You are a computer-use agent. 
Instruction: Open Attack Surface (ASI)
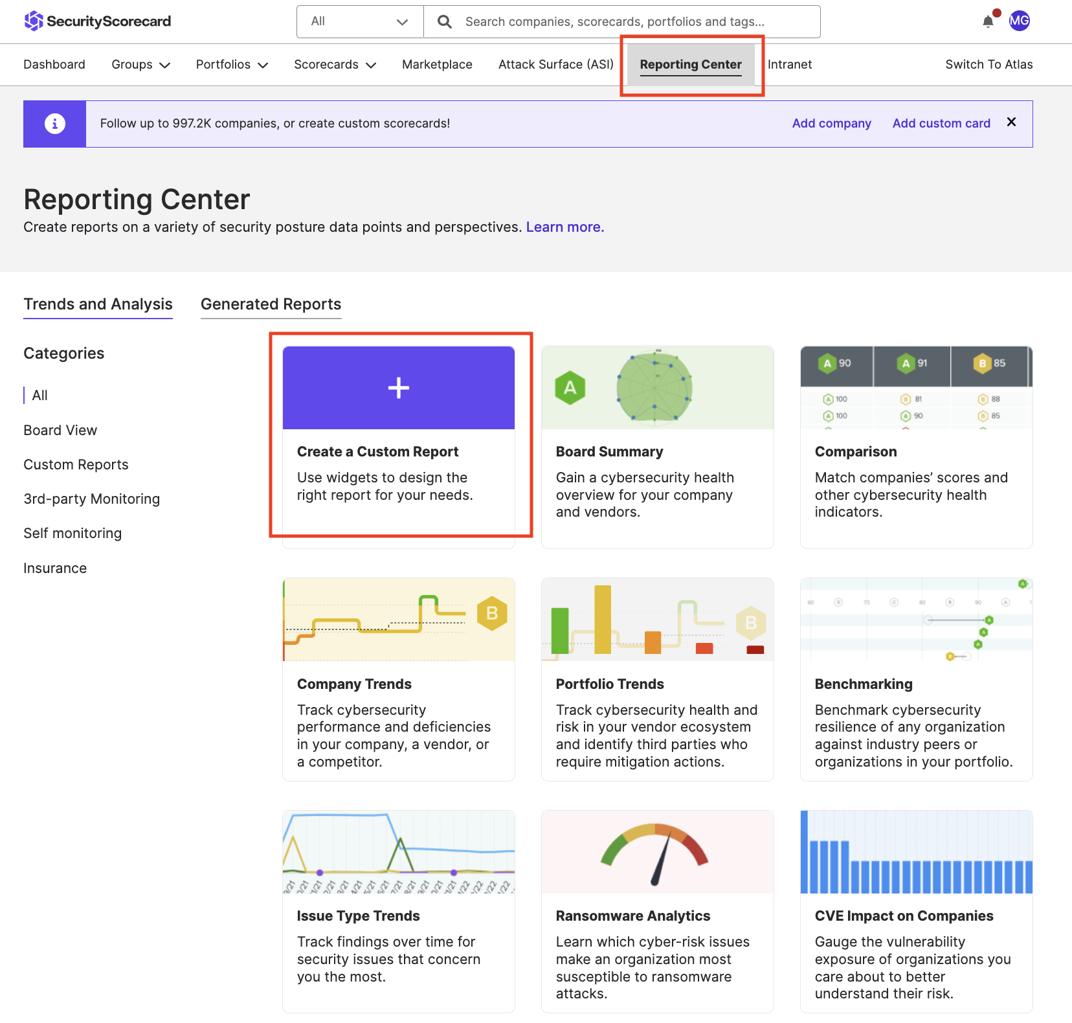pyautogui.click(x=556, y=65)
